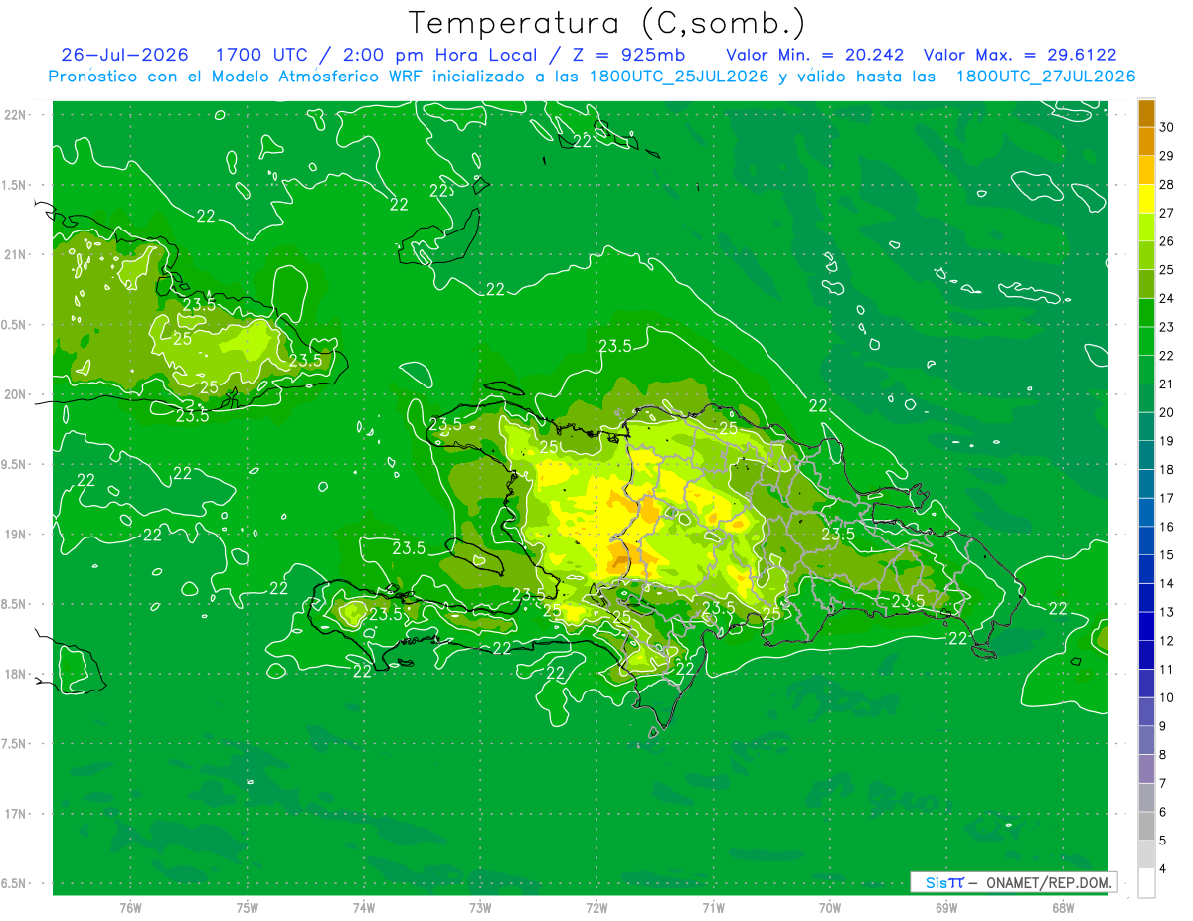
Task: Click the '74W' longitude axis label
Action: [x=364, y=908]
